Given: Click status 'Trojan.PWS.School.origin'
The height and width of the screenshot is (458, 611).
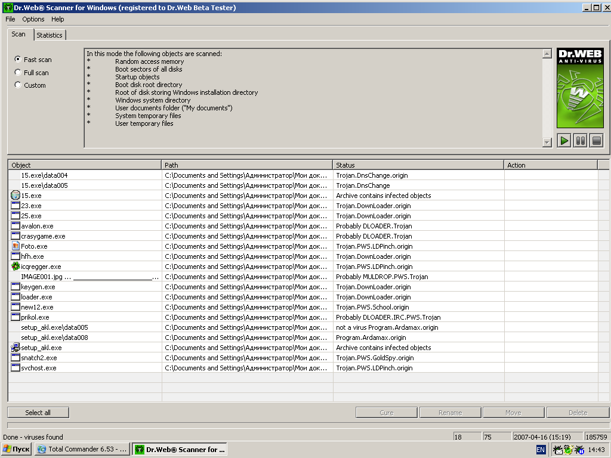Looking at the screenshot, I should click(372, 307).
